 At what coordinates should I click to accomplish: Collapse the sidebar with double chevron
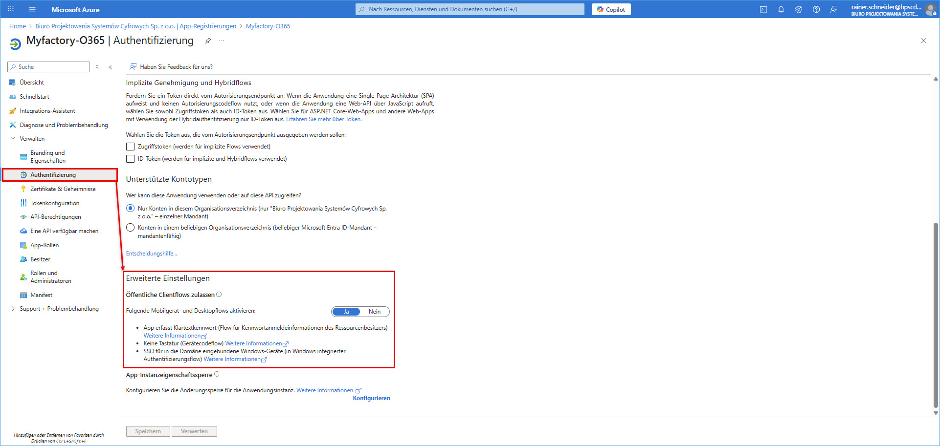tap(111, 67)
